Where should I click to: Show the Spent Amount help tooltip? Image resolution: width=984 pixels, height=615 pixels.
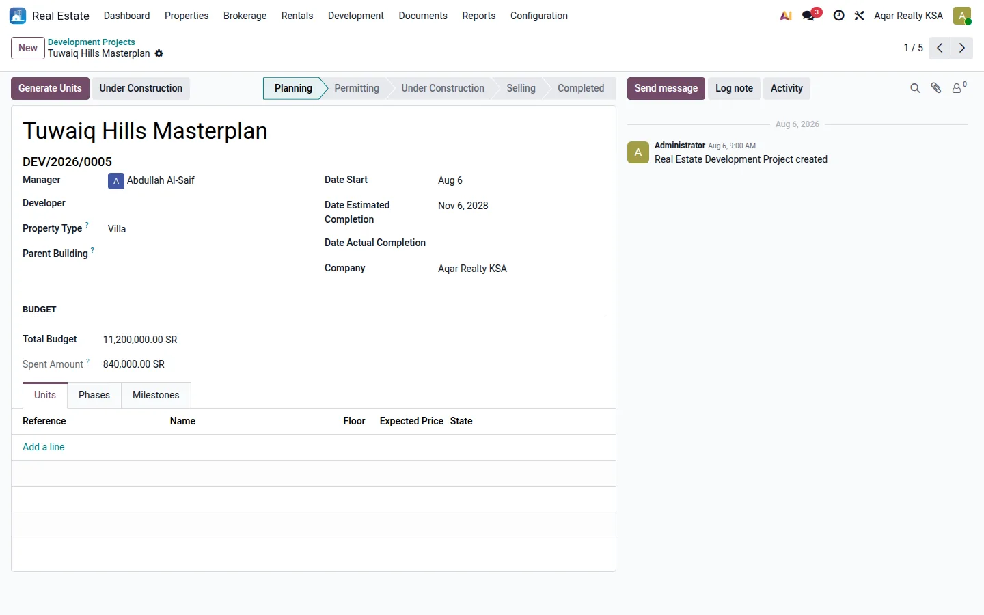tap(87, 361)
